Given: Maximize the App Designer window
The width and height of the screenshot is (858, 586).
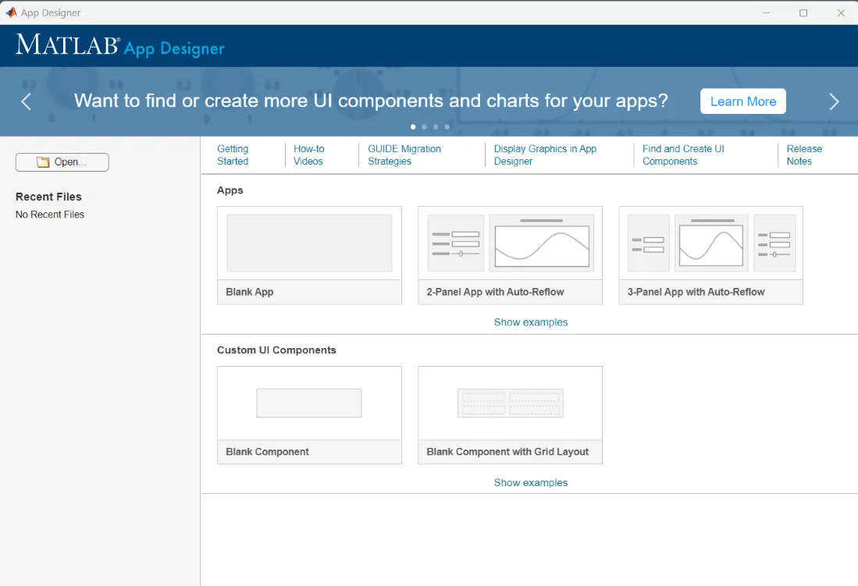Looking at the screenshot, I should pyautogui.click(x=803, y=12).
